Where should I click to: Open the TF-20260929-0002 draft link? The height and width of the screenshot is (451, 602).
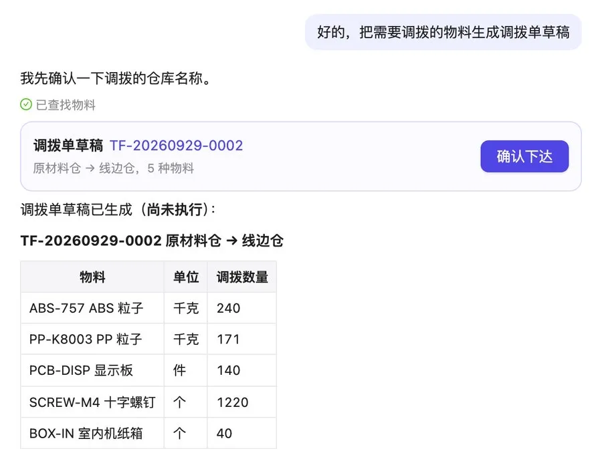point(176,146)
